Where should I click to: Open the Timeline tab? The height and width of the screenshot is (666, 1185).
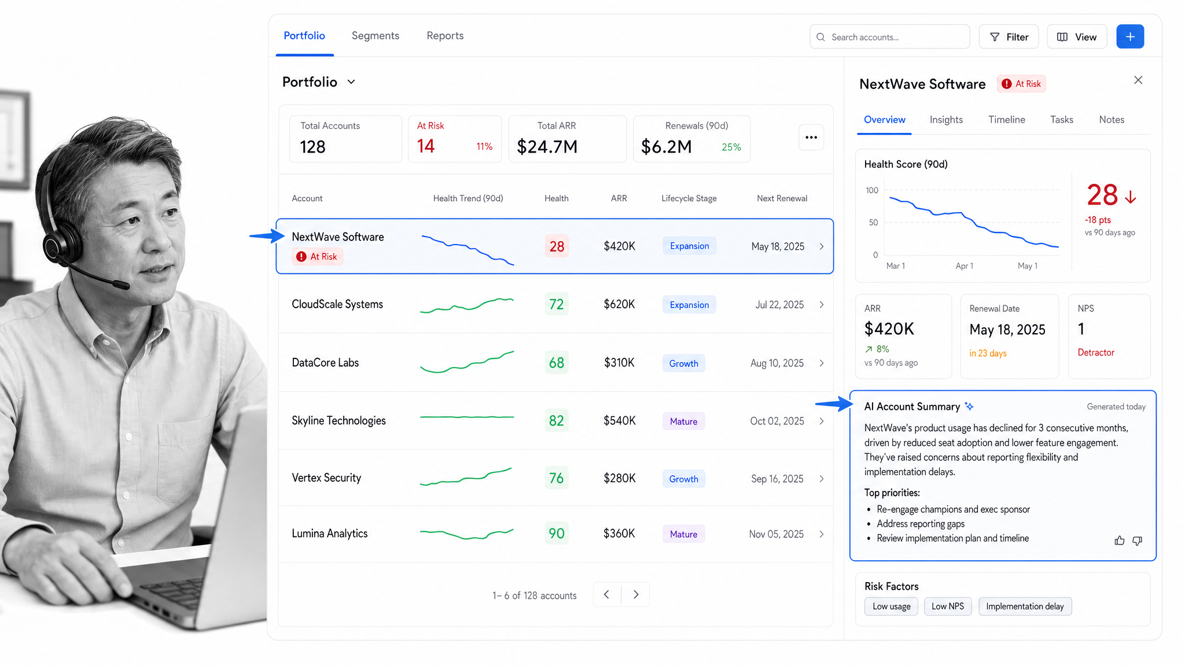pyautogui.click(x=1006, y=120)
